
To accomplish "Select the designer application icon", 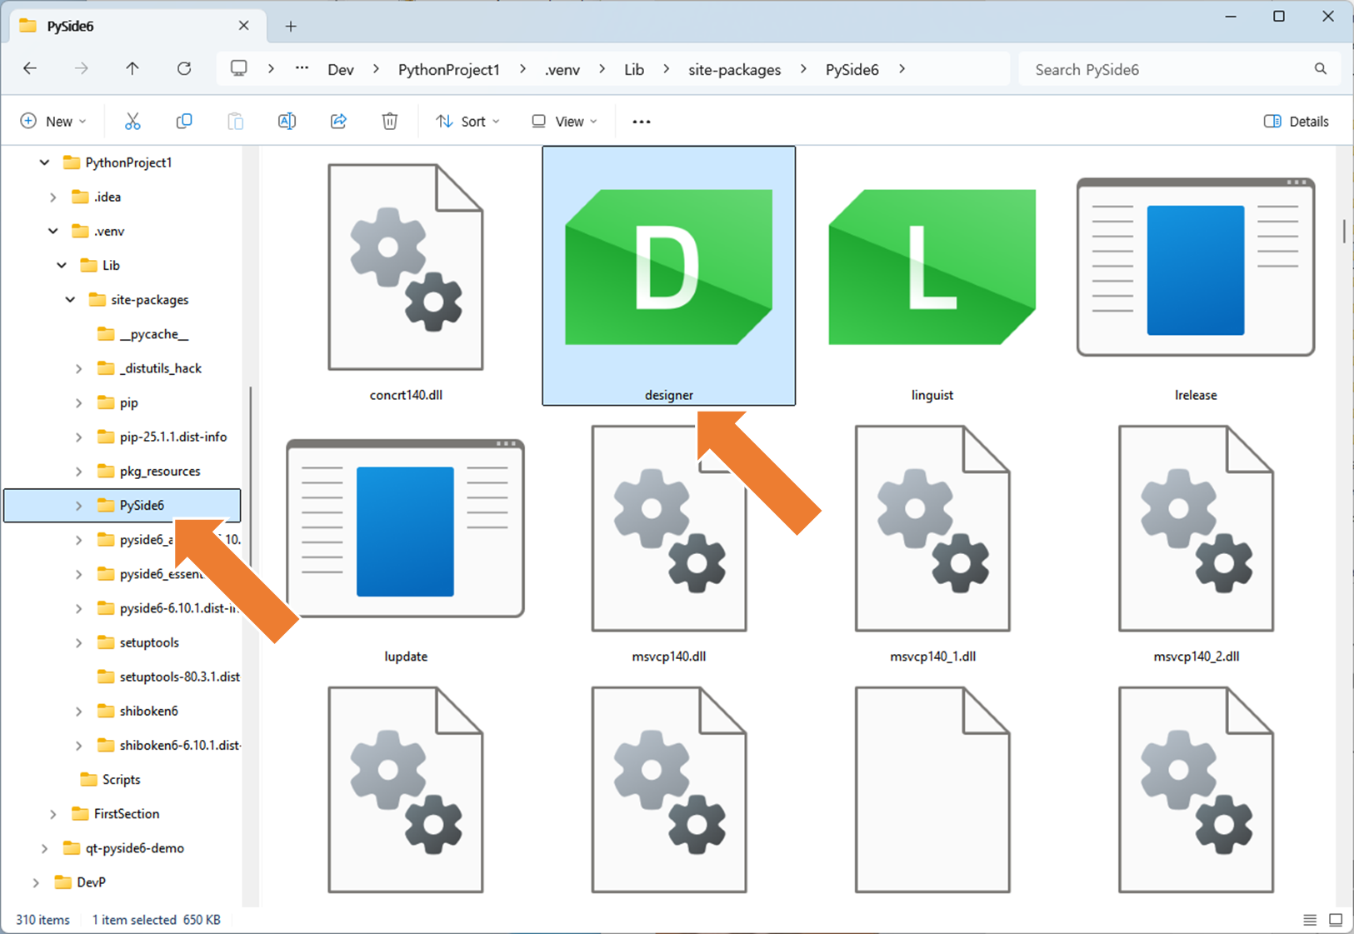I will coord(668,267).
